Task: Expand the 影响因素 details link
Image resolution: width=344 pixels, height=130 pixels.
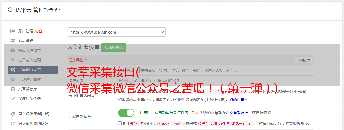Action: pyautogui.click(x=238, y=99)
